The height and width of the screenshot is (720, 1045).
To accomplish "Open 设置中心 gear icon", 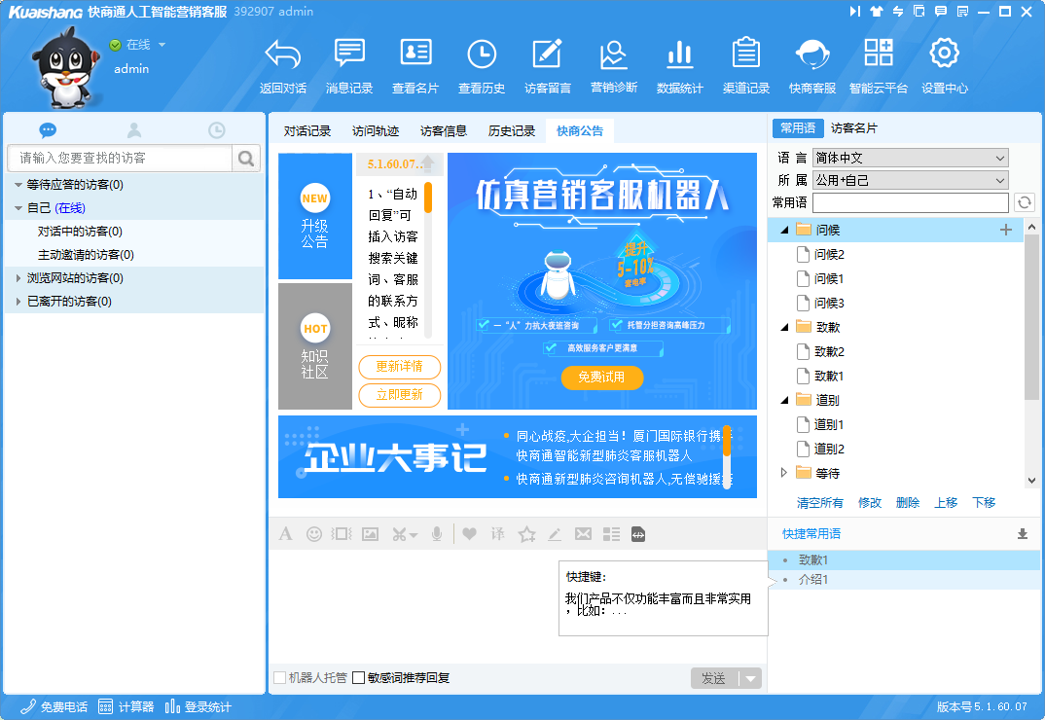I will click(x=944, y=54).
